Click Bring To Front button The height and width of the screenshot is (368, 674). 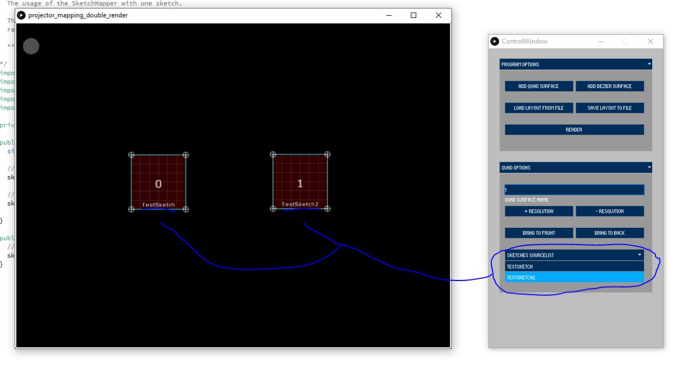tap(539, 233)
